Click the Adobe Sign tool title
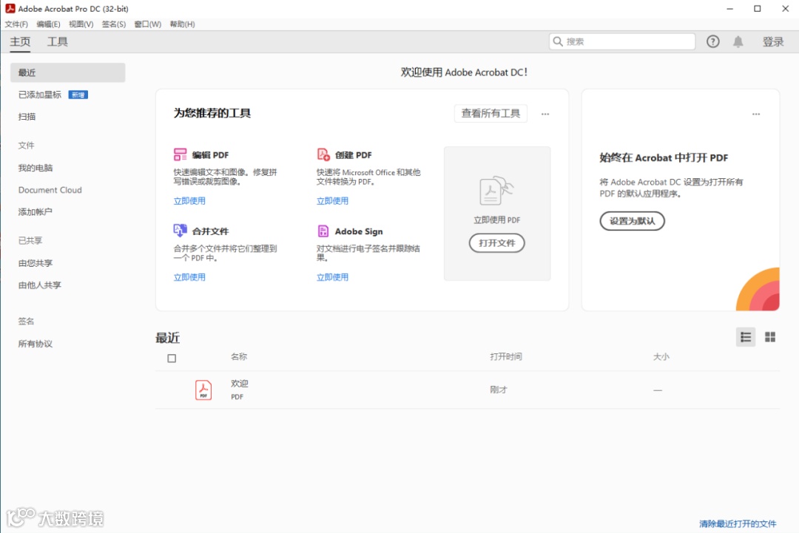The width and height of the screenshot is (799, 533). point(359,231)
